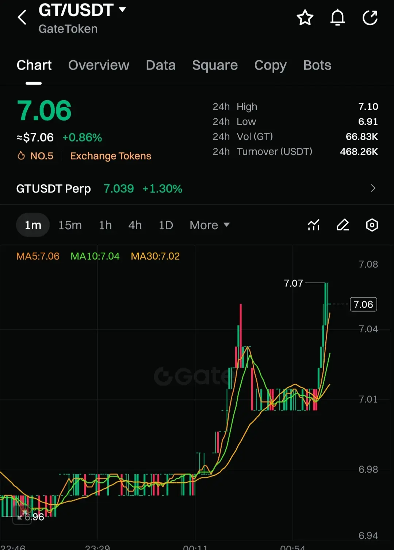The width and height of the screenshot is (394, 550).
Task: Open the Data tab
Action: pos(161,65)
